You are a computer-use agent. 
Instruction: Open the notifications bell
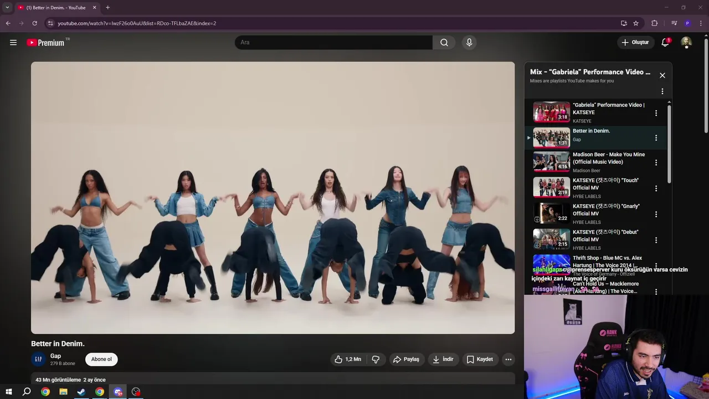point(665,43)
